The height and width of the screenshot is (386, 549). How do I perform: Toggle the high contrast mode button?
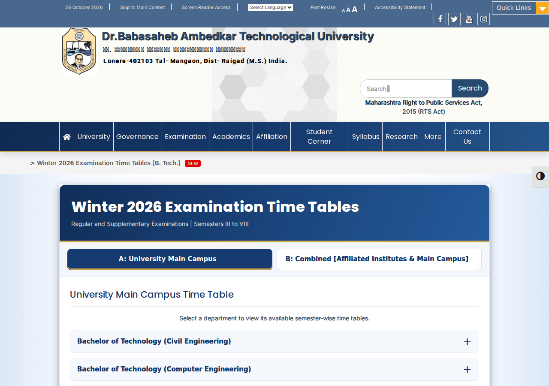pos(540,176)
